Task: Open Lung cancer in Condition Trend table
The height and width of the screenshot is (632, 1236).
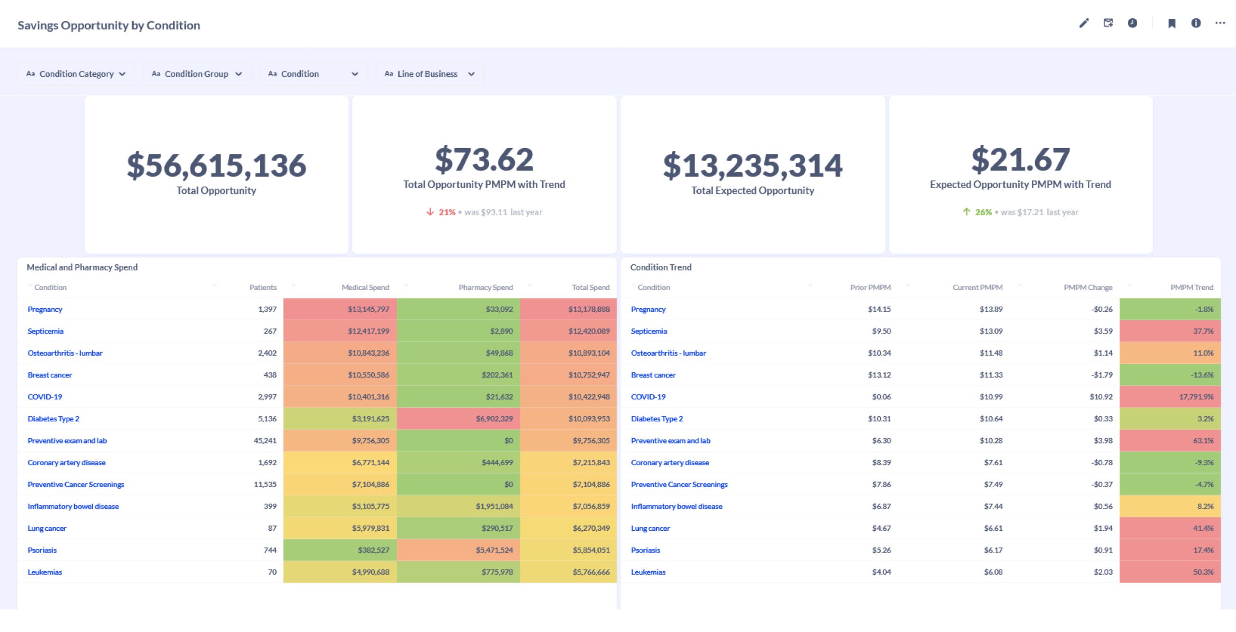Action: coord(650,528)
